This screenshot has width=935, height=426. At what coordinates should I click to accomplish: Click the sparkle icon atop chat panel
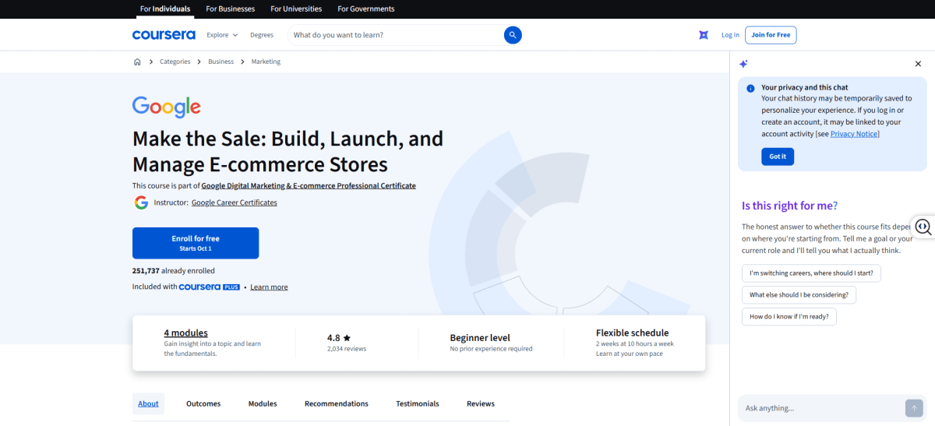[743, 64]
